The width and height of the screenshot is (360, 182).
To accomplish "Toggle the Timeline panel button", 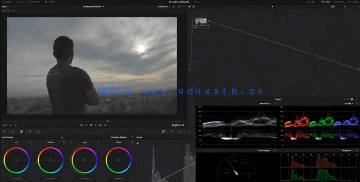I will 49,2.
